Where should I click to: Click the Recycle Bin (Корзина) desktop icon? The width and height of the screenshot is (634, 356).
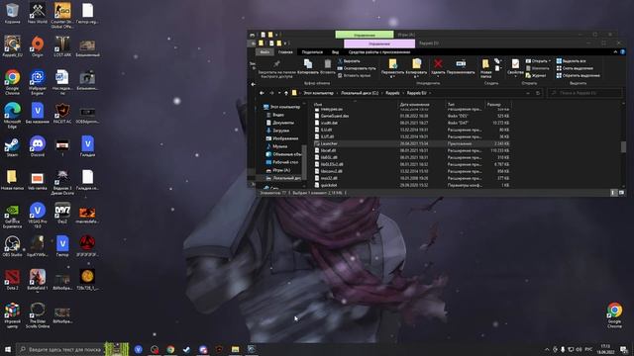12,13
